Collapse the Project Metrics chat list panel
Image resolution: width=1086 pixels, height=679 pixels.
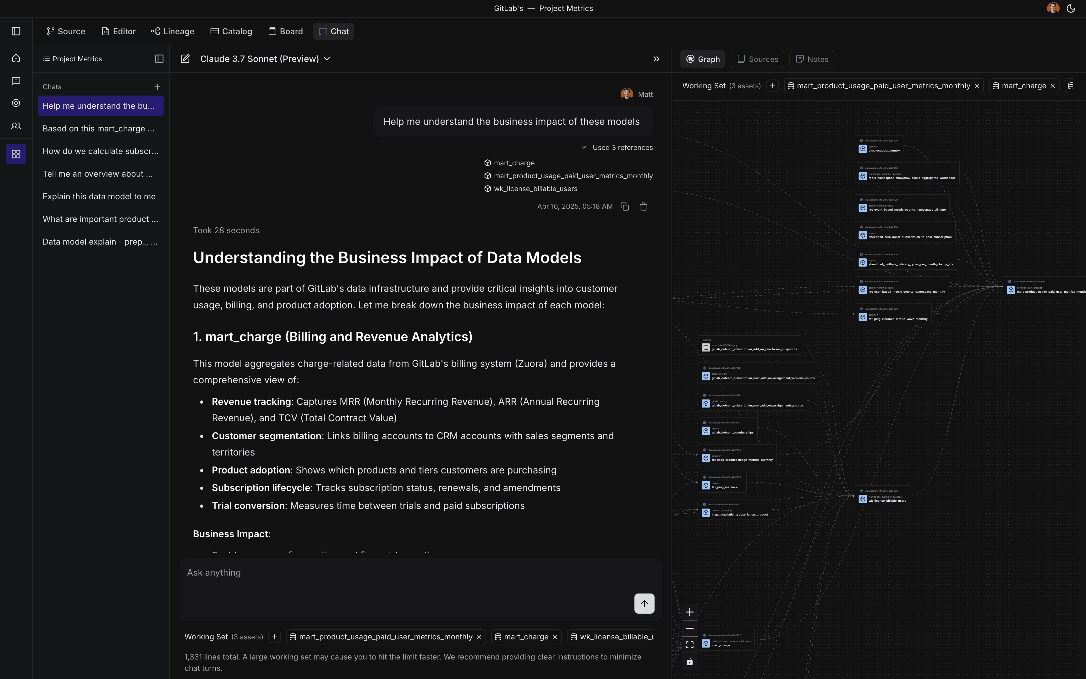[x=159, y=59]
